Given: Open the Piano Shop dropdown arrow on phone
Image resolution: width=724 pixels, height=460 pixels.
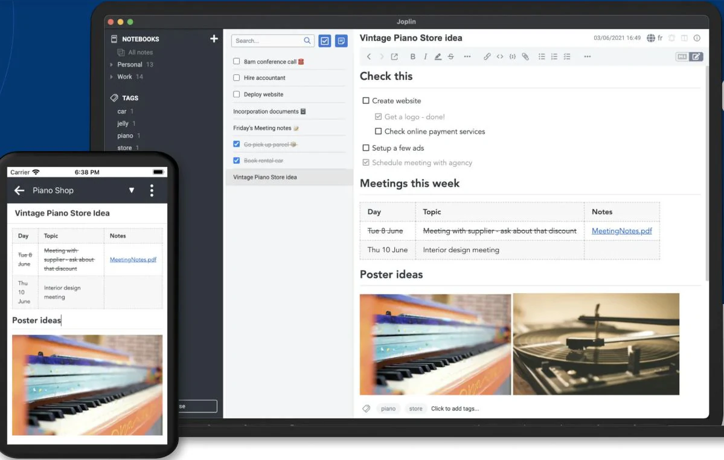Looking at the screenshot, I should pos(132,190).
